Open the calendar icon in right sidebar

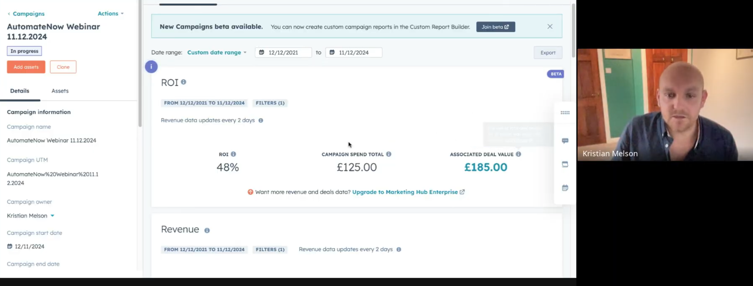[565, 188]
